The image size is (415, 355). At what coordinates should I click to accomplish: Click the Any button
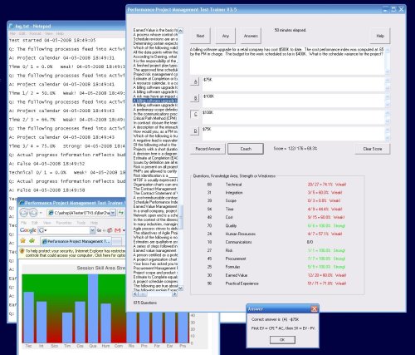click(226, 36)
